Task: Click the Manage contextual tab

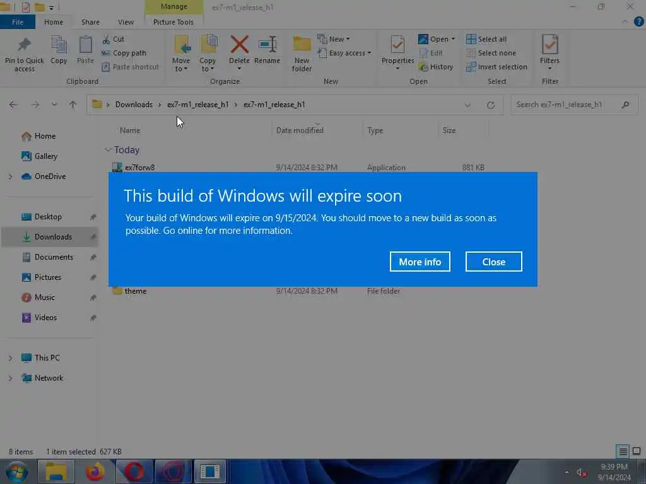Action: [174, 6]
